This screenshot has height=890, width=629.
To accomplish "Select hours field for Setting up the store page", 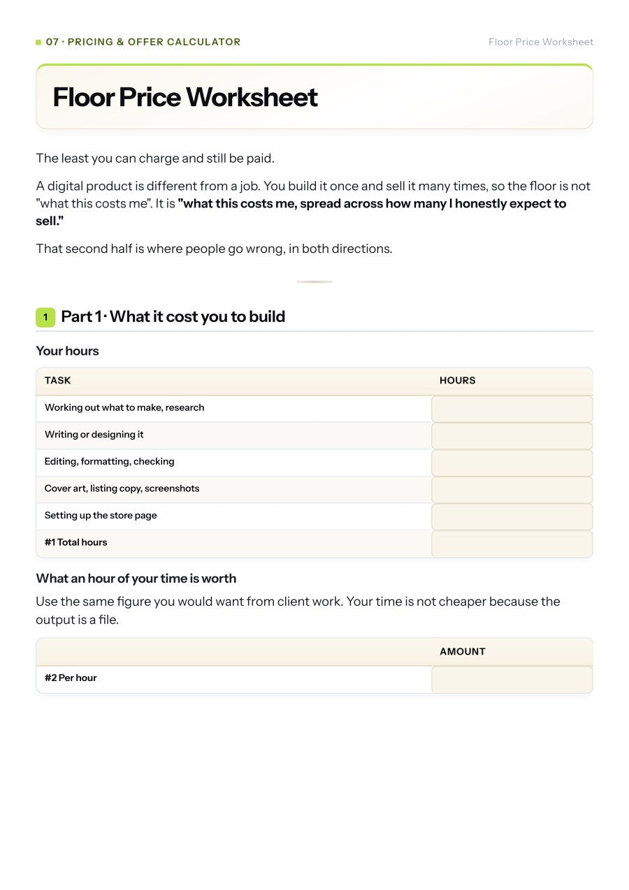I will (x=512, y=517).
